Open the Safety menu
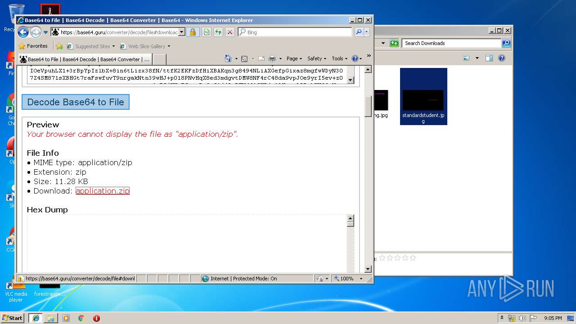The image size is (576, 324). tap(317, 58)
